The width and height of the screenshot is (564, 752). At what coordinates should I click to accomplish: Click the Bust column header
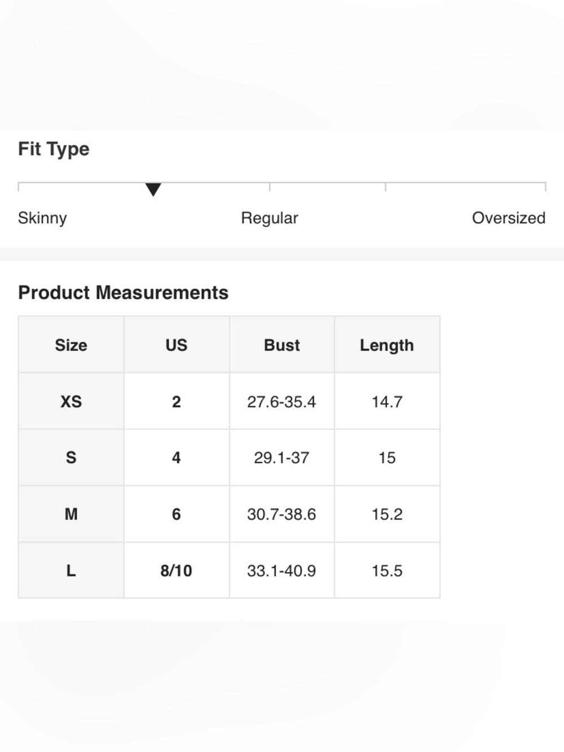(x=282, y=345)
